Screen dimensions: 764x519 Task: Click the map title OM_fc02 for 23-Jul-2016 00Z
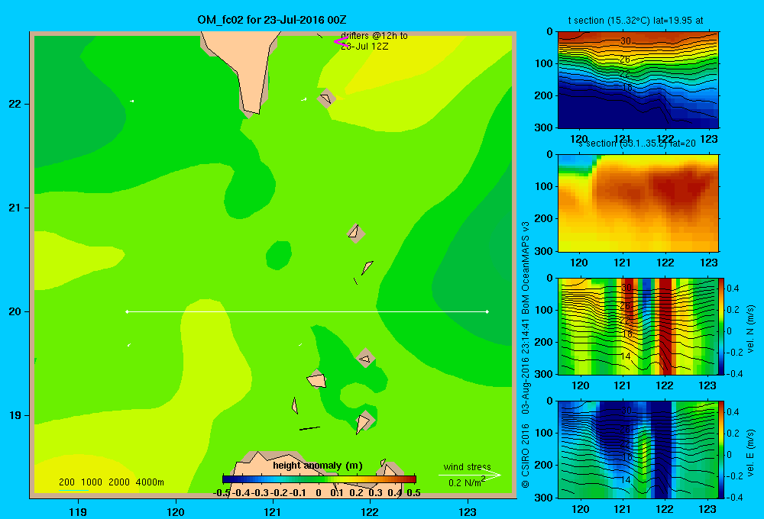coord(272,20)
